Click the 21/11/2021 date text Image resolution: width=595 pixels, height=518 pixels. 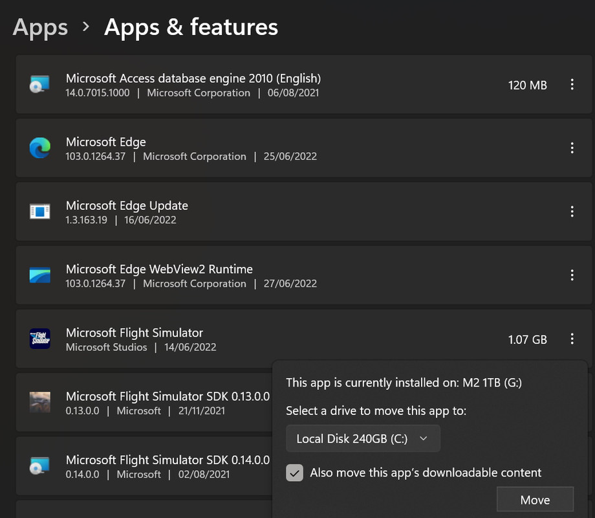[202, 411]
